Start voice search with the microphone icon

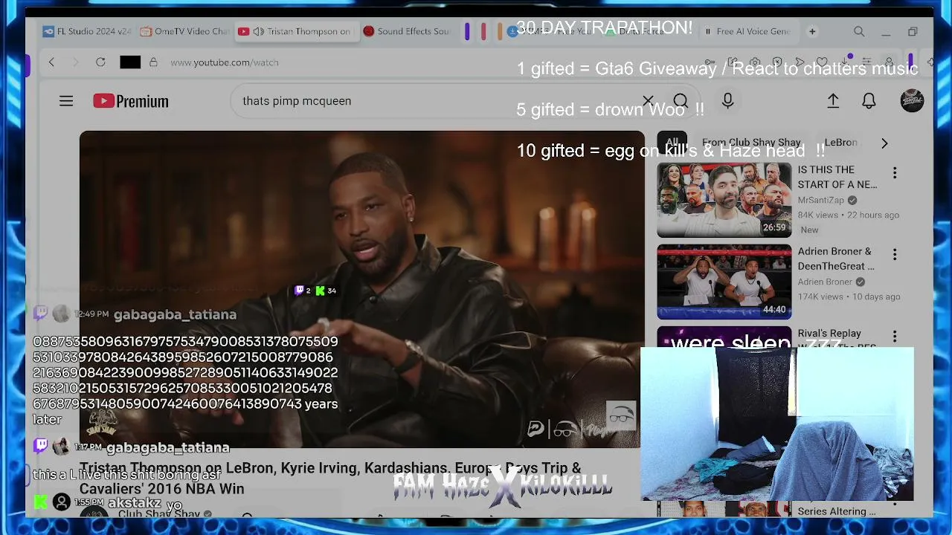pos(727,101)
